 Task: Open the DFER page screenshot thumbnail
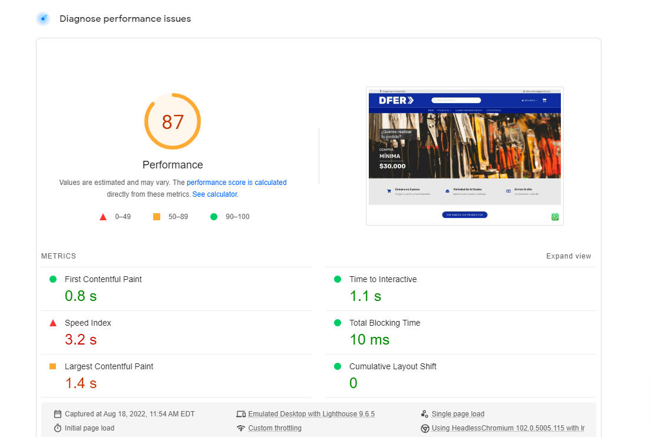coord(465,156)
